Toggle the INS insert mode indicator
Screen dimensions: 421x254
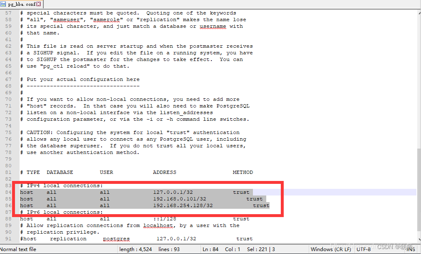[x=411, y=249]
